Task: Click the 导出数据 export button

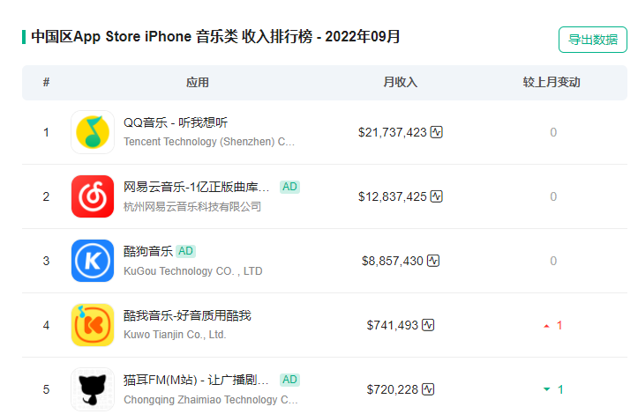Action: [x=593, y=40]
